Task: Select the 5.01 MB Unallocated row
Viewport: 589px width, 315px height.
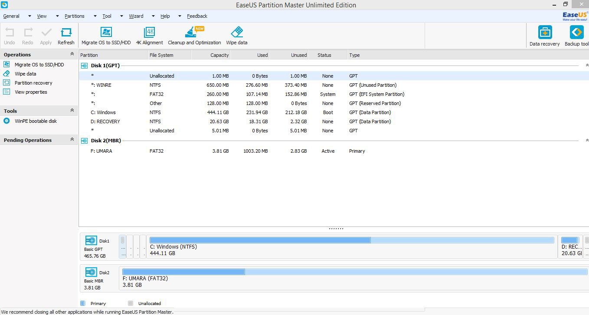Action: pyautogui.click(x=334, y=131)
